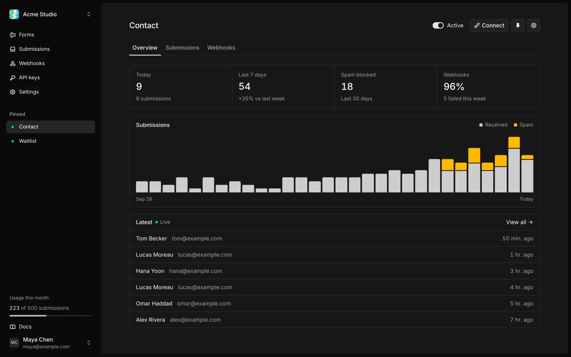571x357 pixels.
Task: Switch to the Submissions tab
Action: click(x=182, y=48)
